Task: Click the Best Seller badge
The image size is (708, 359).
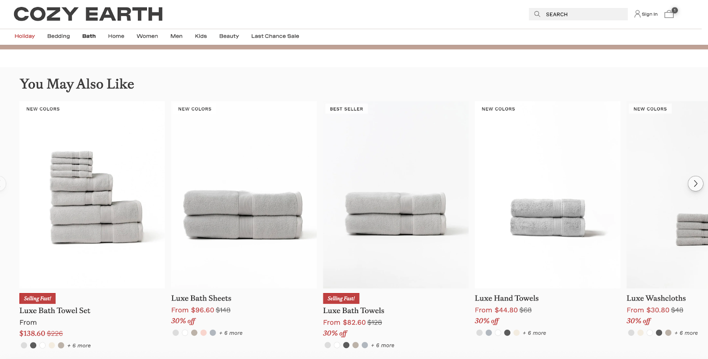Action: tap(346, 109)
